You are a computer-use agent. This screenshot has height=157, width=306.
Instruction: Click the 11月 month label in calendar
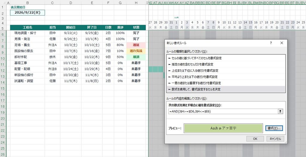(x=176, y=18)
